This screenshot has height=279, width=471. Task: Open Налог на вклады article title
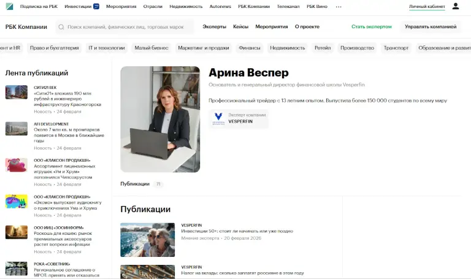242,273
